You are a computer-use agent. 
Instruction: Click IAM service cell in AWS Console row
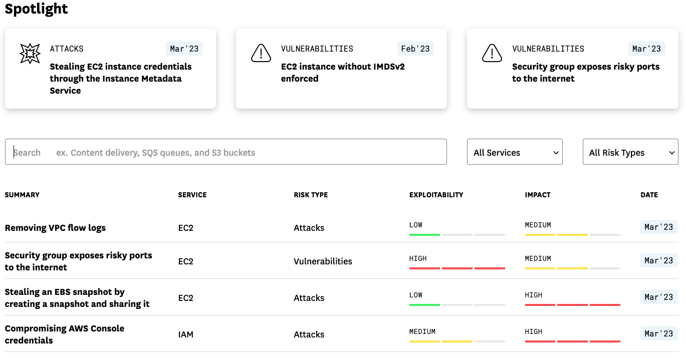(185, 334)
